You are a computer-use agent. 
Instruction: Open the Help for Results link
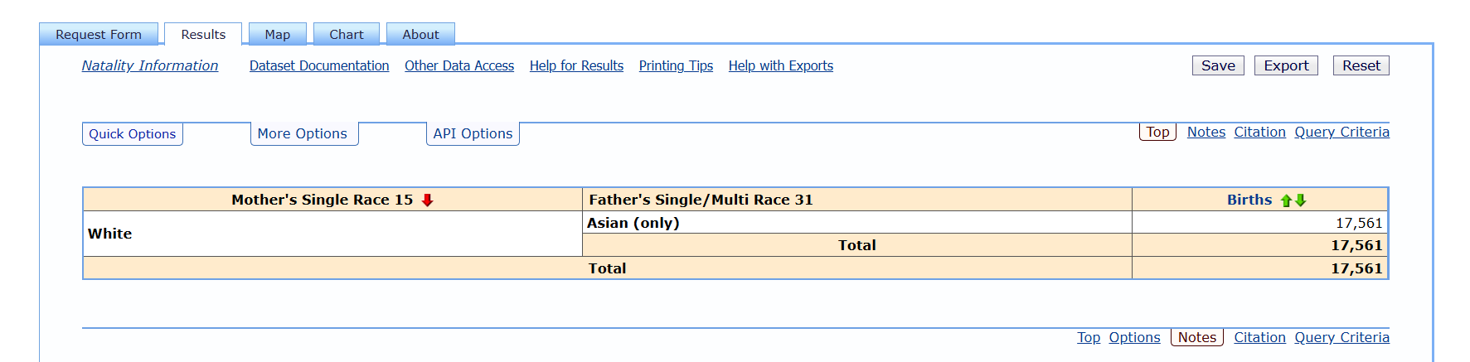(576, 65)
